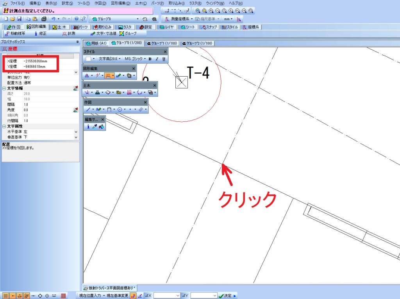The height and width of the screenshot is (299, 400).
Task: Click the line drawing tool in 作図 toolbar
Action: (88, 110)
